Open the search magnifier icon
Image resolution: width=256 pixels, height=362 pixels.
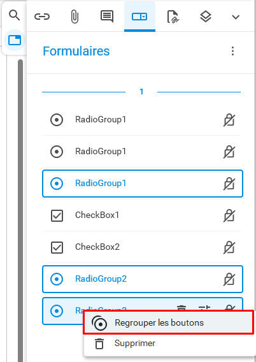pos(14,16)
